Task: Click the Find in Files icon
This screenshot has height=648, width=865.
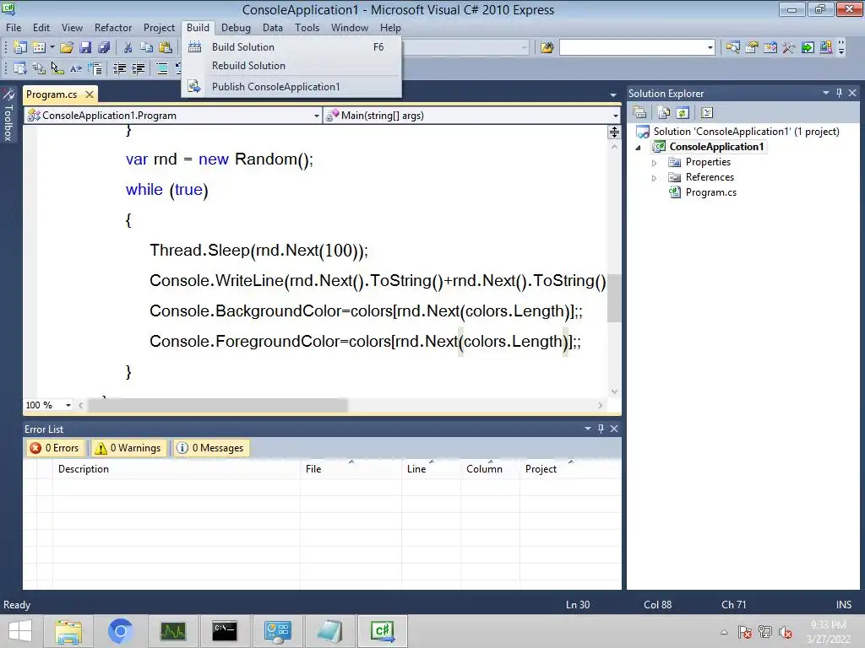Action: tap(547, 48)
